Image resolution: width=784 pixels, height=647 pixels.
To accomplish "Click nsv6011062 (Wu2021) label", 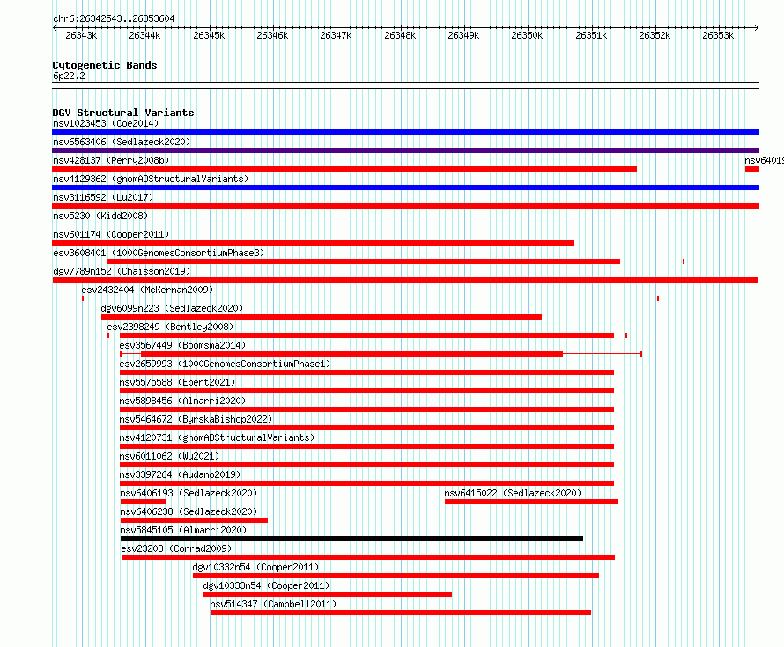I will [x=169, y=456].
